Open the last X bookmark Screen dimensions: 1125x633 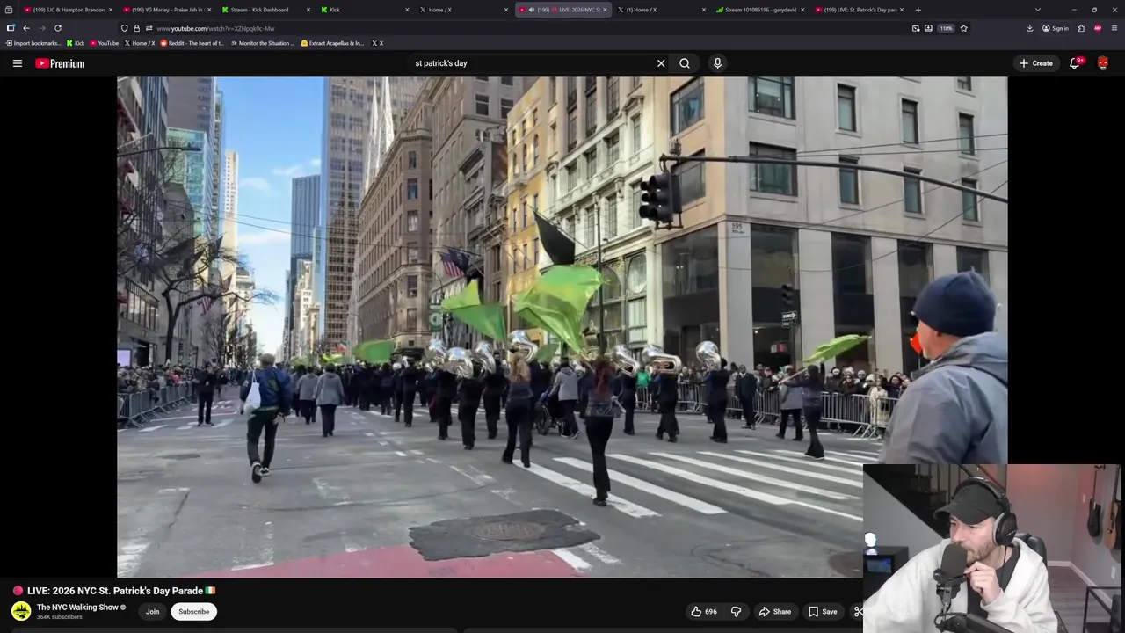click(377, 43)
